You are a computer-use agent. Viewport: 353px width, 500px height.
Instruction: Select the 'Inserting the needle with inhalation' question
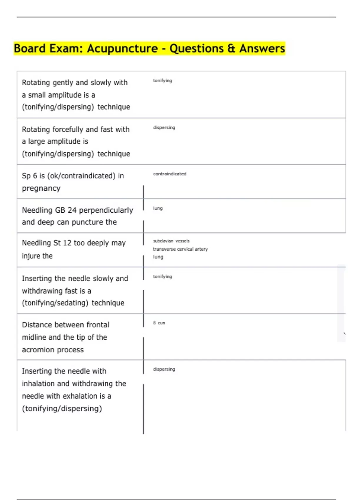pyautogui.click(x=74, y=390)
